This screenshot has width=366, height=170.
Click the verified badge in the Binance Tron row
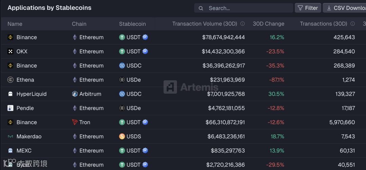click(x=145, y=122)
